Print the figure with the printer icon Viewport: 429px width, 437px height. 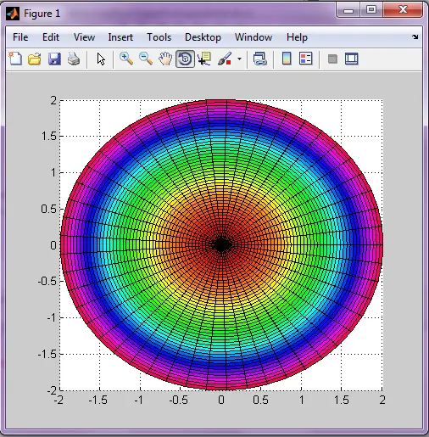tap(74, 59)
